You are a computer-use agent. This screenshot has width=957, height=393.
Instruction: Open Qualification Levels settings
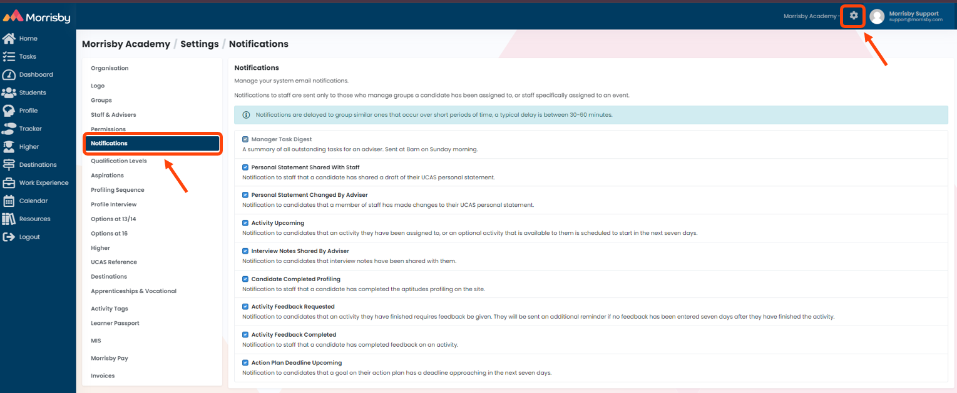click(x=119, y=161)
